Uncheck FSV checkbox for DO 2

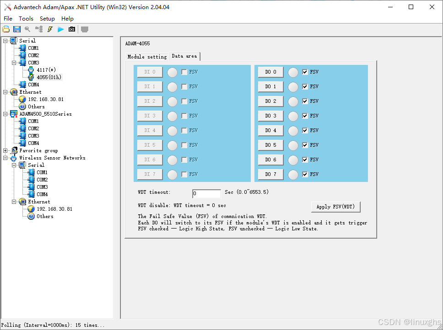click(305, 101)
